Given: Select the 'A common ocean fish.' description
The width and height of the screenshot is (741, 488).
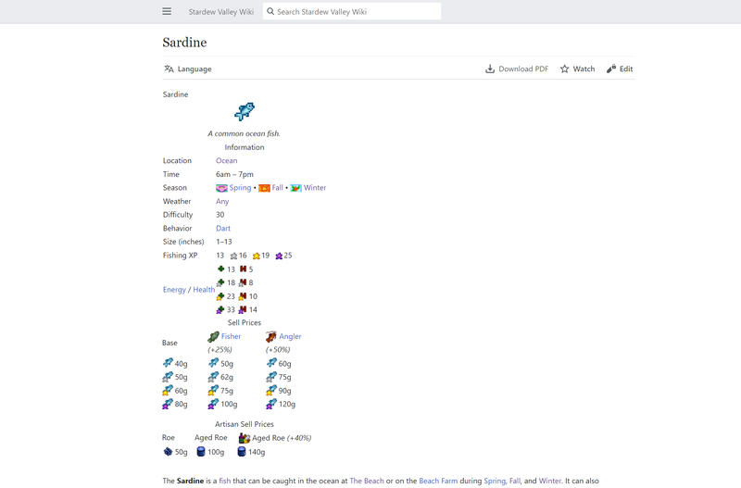Looking at the screenshot, I should coord(244,133).
